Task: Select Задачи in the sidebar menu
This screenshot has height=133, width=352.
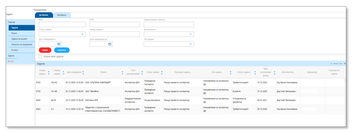Action: tap(22, 28)
